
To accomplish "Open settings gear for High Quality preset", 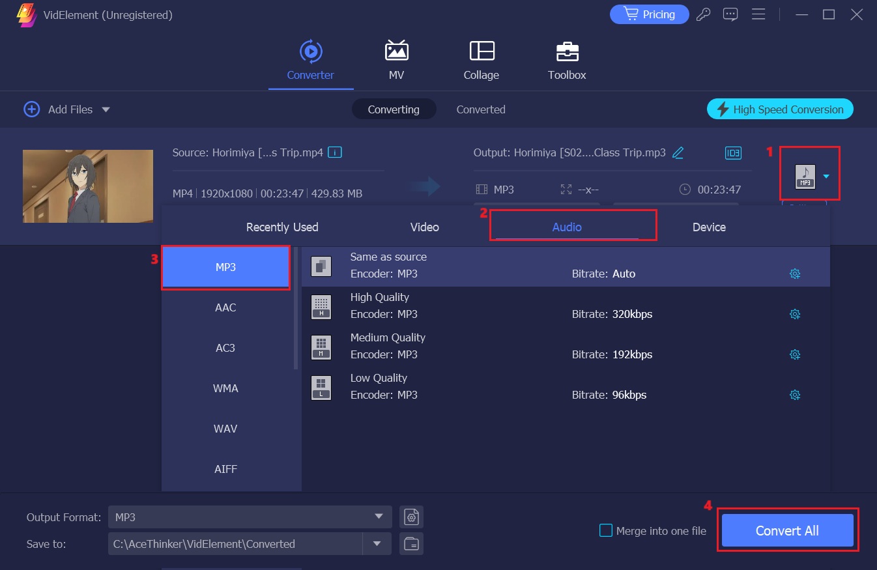I will point(794,314).
